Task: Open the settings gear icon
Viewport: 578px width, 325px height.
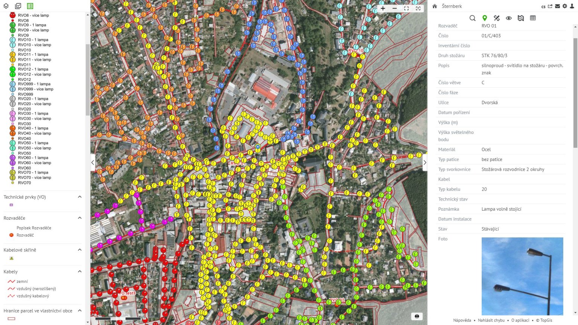Action: click(x=565, y=6)
